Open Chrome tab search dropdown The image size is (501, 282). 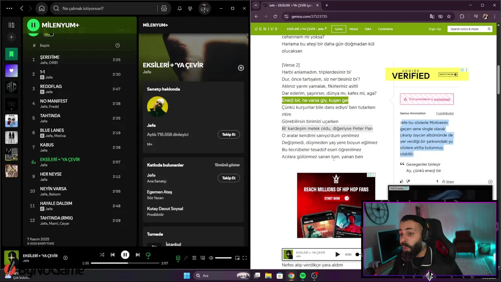click(256, 5)
